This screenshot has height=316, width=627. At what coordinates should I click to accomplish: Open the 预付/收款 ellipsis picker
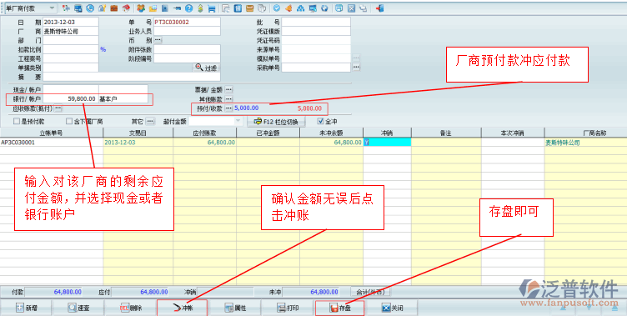pyautogui.click(x=228, y=108)
